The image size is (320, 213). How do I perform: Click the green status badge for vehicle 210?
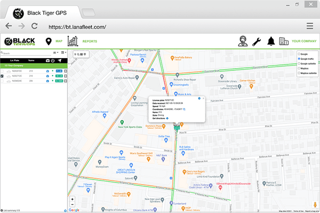59,76
